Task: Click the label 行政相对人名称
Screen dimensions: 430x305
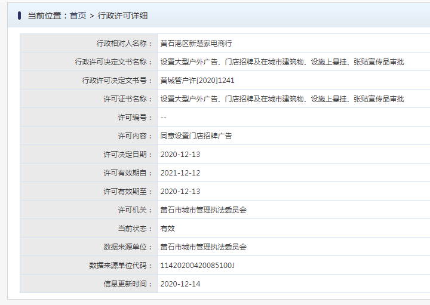Action: (121, 44)
